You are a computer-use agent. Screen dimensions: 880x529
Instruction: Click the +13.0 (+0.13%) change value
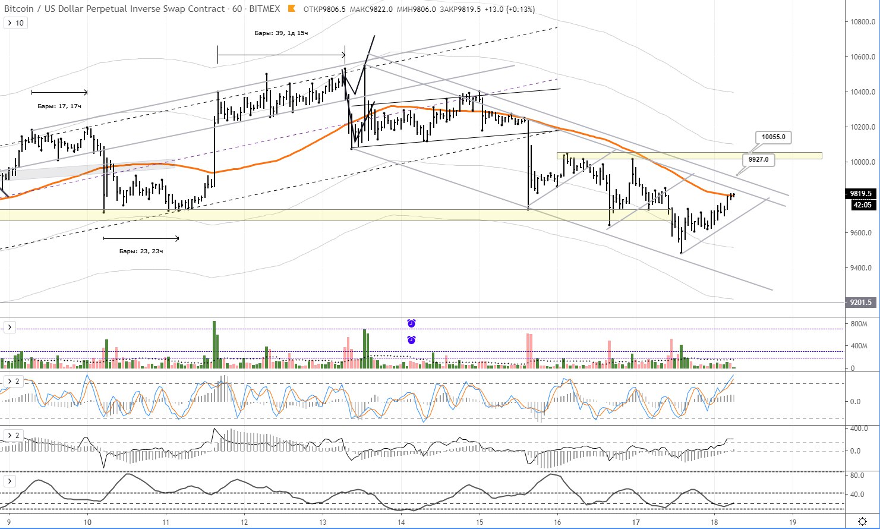tap(509, 10)
